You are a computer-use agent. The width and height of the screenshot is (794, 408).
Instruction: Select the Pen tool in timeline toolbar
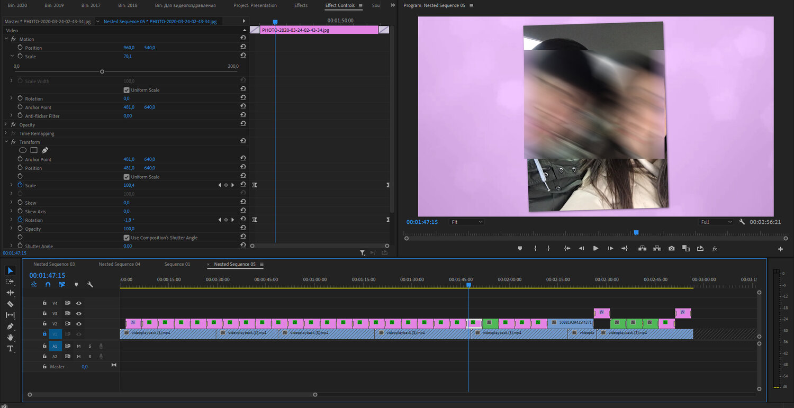[x=11, y=326]
